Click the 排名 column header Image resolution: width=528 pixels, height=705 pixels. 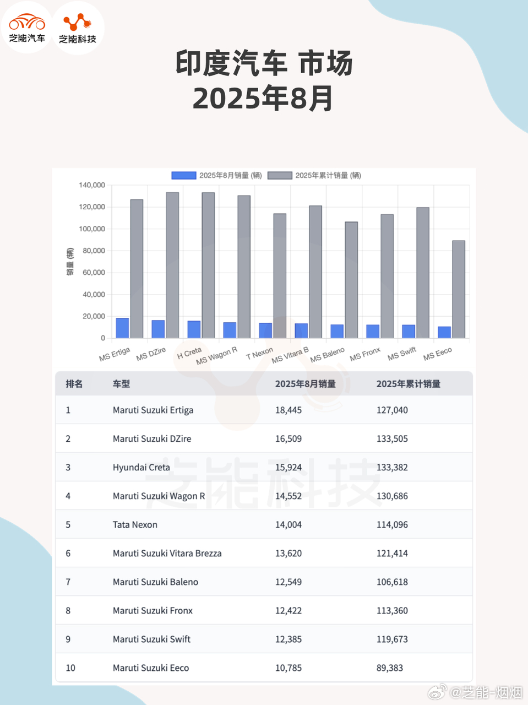click(74, 384)
